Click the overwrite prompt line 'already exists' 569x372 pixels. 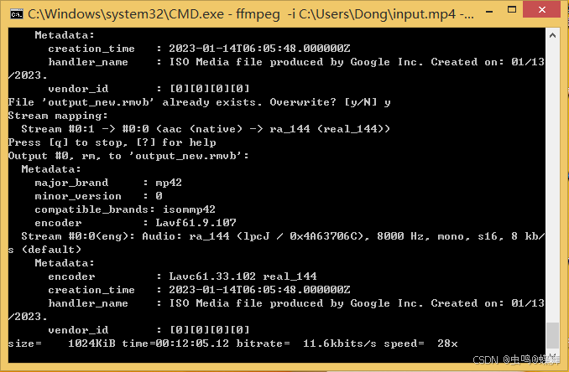point(199,102)
